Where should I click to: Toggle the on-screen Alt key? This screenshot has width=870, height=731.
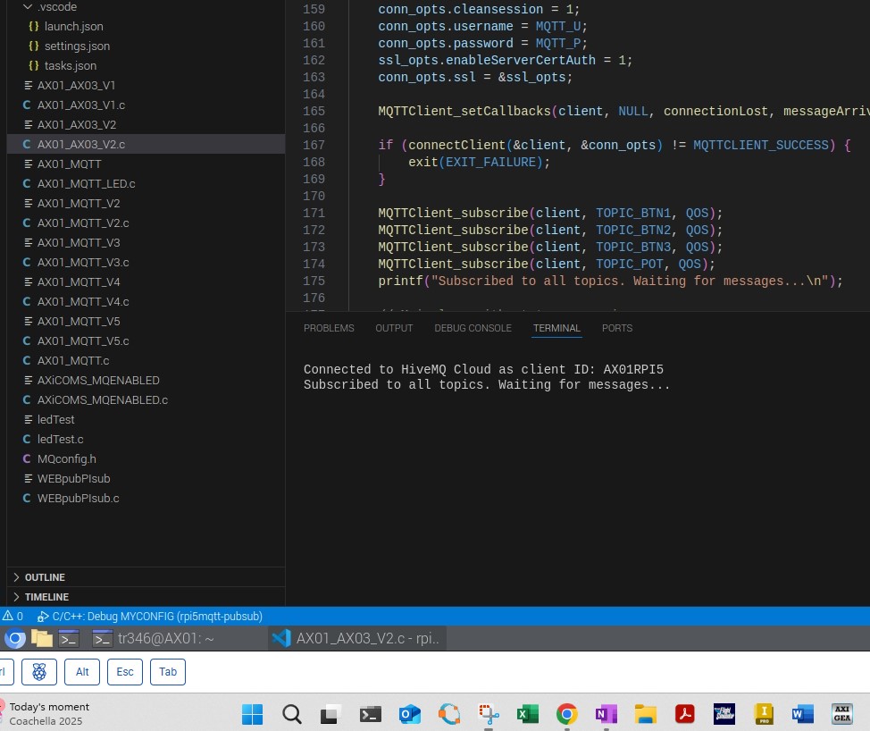(x=82, y=671)
